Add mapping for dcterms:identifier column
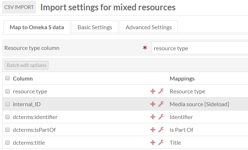The image size is (248, 150). [x=153, y=117]
